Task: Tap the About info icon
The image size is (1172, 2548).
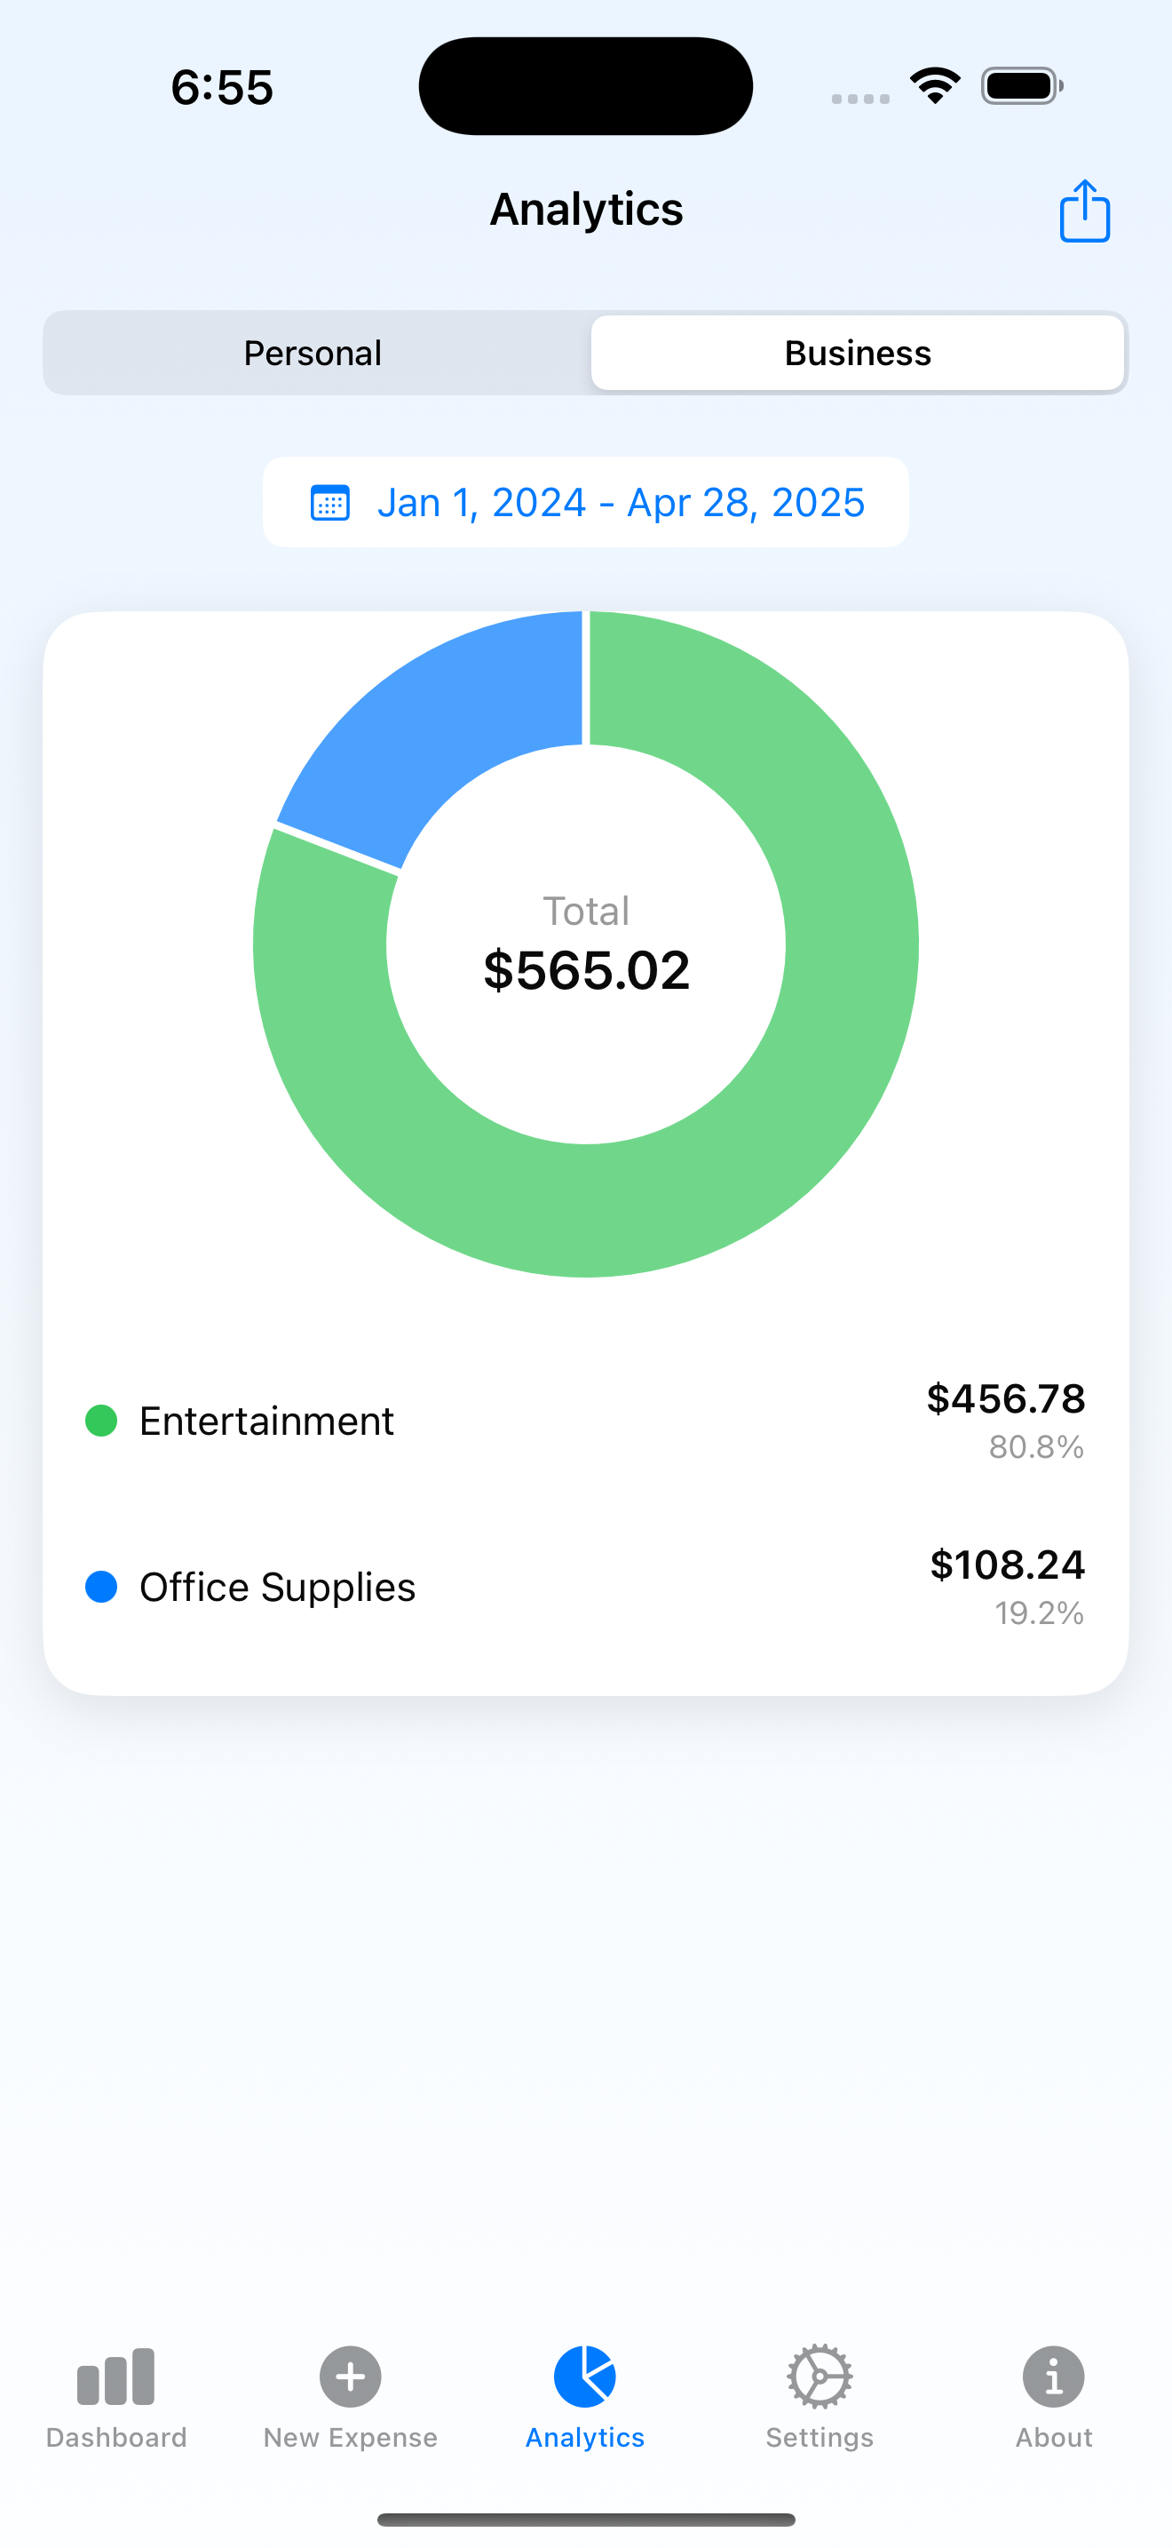Action: (x=1053, y=2377)
